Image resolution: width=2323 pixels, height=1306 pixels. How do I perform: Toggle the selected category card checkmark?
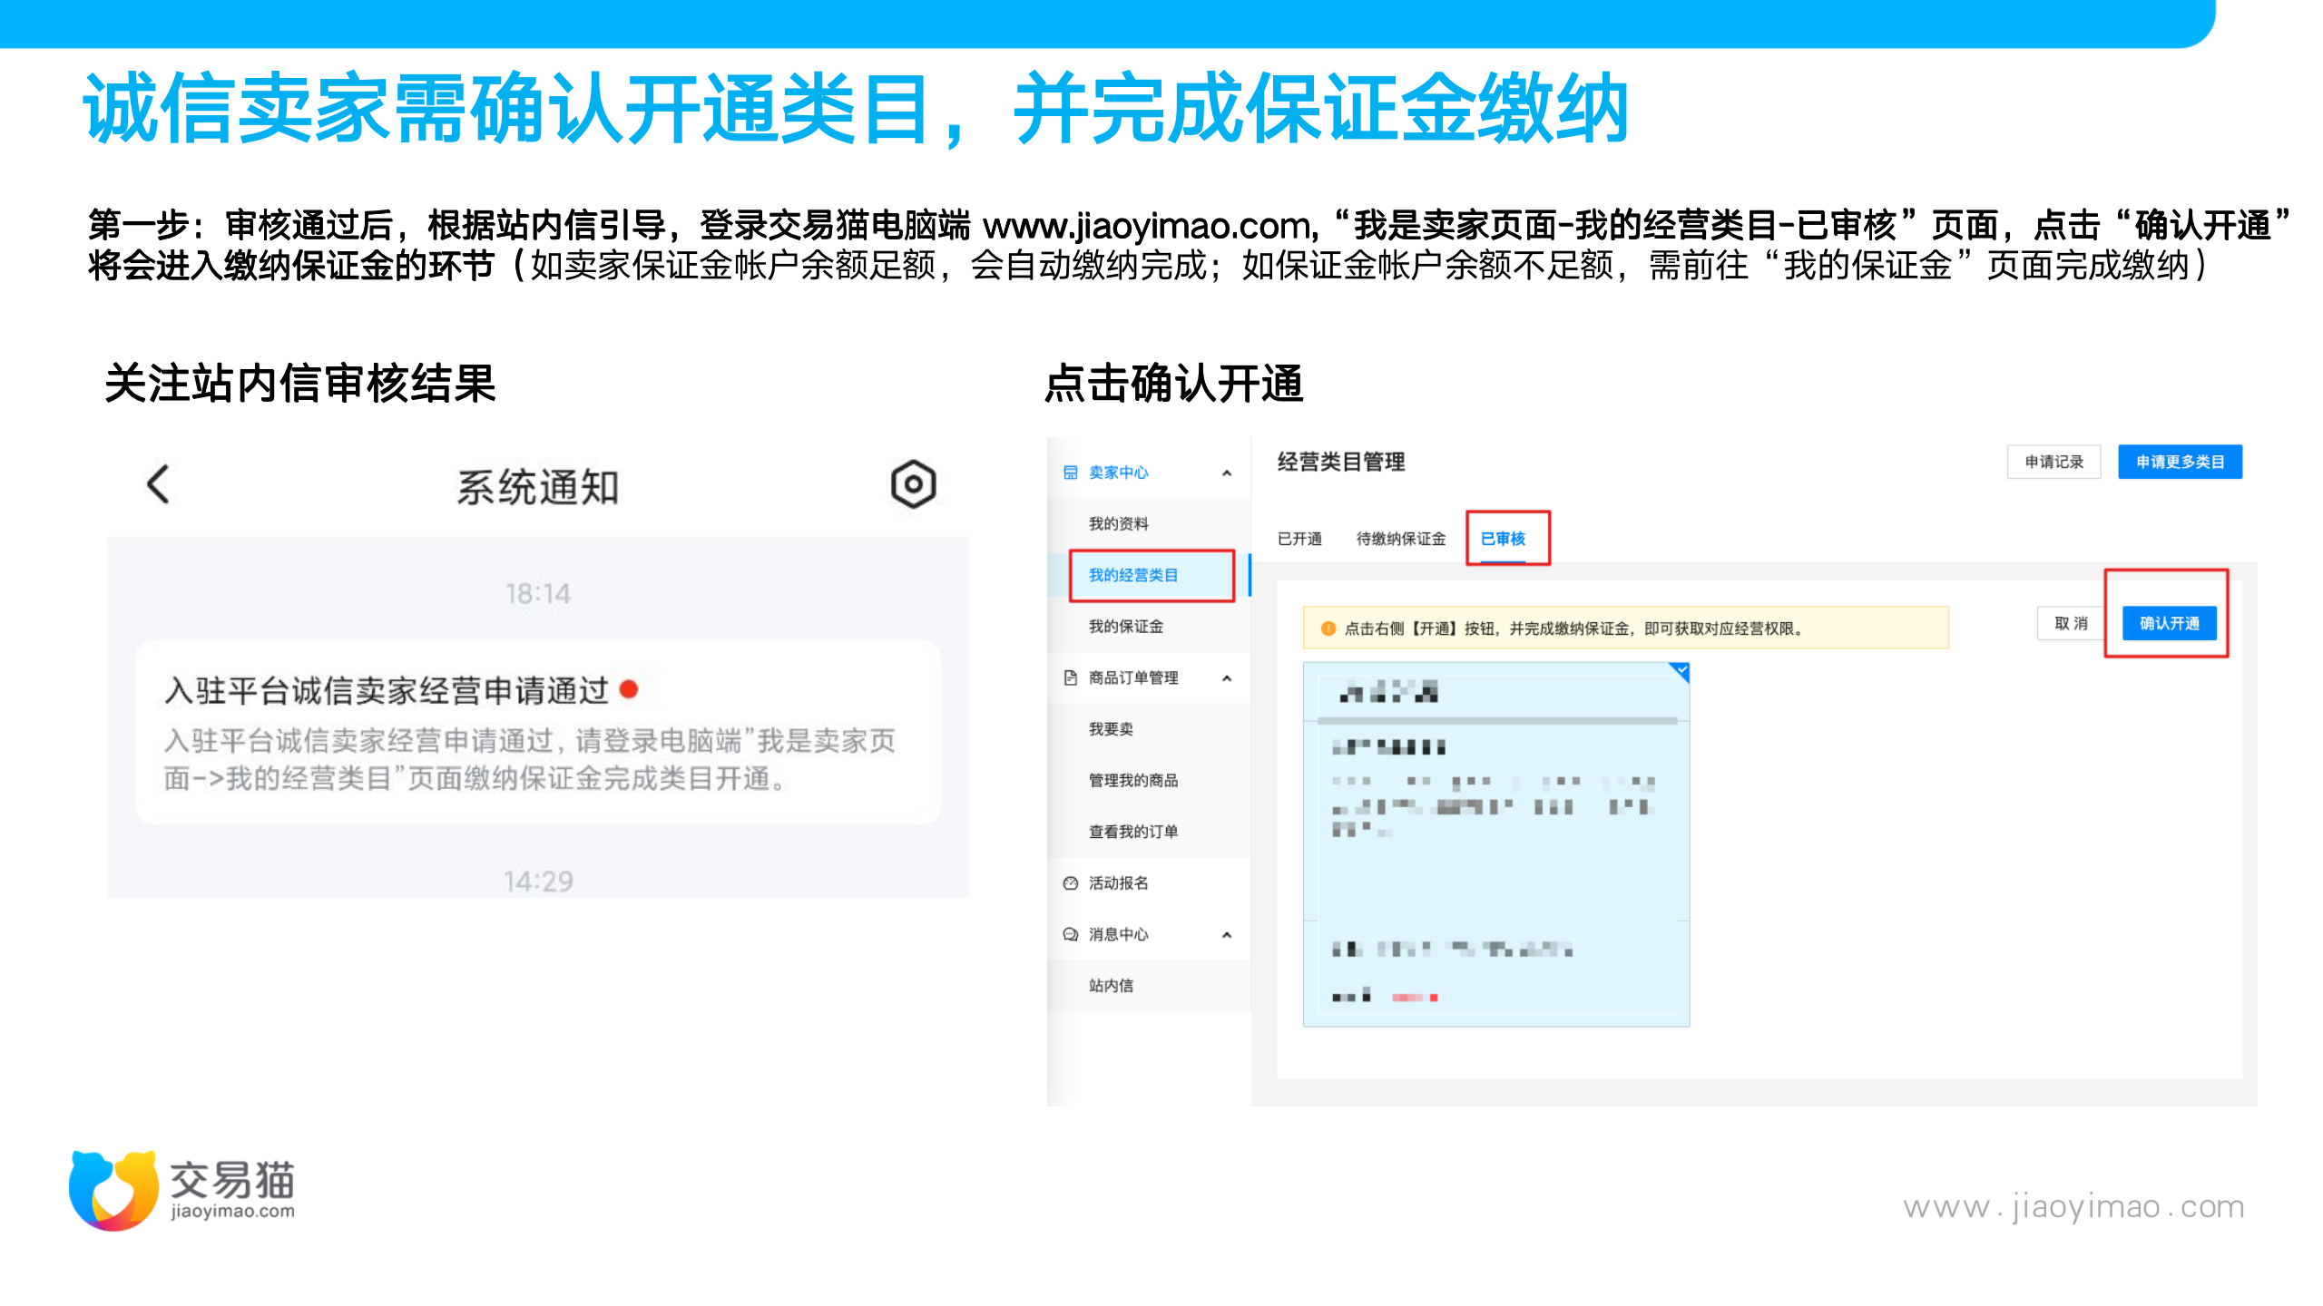(1680, 672)
